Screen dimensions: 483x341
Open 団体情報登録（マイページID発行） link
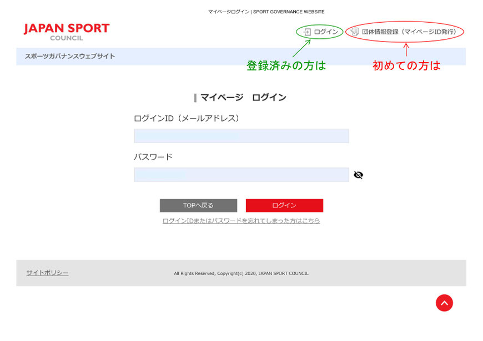[409, 32]
